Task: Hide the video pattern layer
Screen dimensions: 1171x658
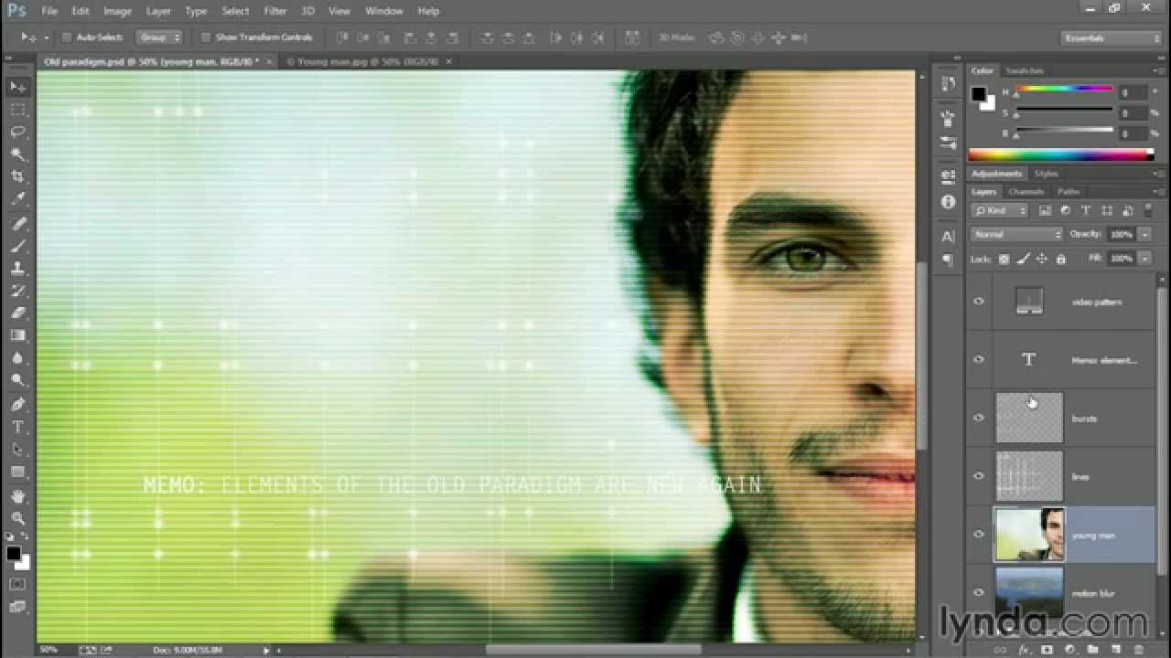Action: pyautogui.click(x=979, y=302)
